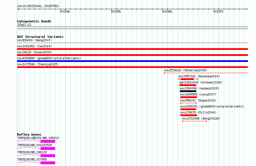
Task: Open esv2722496 (Wong2012b) variant label
Action: (201, 118)
